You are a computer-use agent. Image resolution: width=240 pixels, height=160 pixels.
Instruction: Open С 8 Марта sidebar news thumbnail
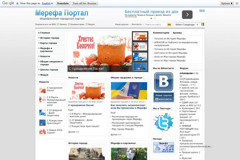(x=42, y=100)
